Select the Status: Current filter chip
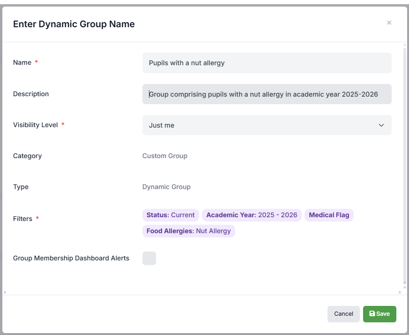409x335 pixels. pos(171,215)
